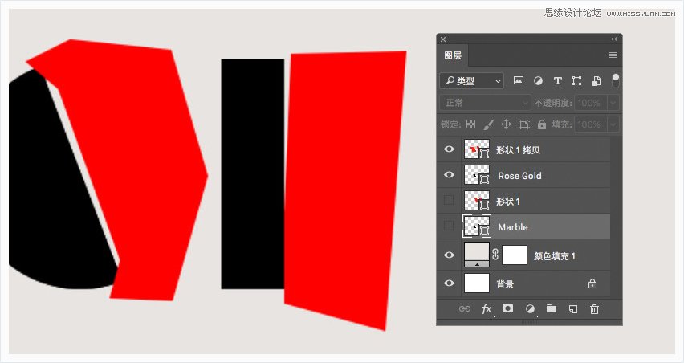This screenshot has height=363, width=684.
Task: Add a layer mask
Action: 508,308
